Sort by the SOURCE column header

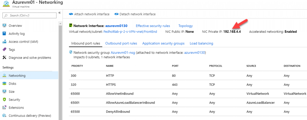(252, 66)
